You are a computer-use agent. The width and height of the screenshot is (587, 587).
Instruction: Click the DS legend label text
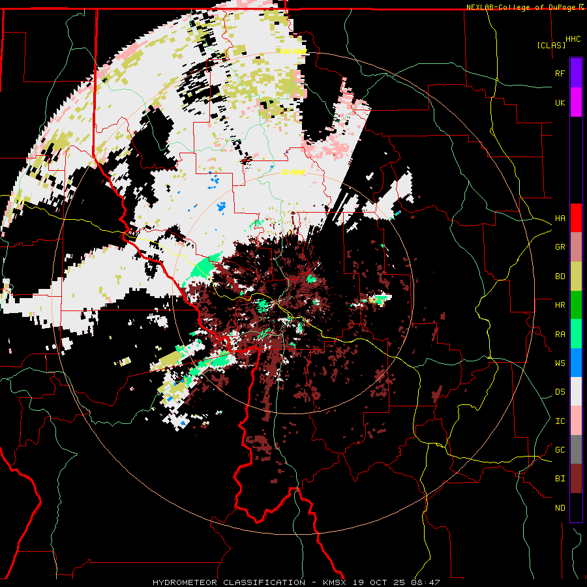point(560,392)
